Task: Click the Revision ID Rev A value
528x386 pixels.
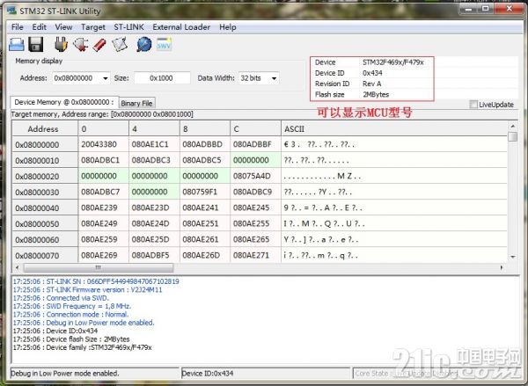Action: coord(371,84)
